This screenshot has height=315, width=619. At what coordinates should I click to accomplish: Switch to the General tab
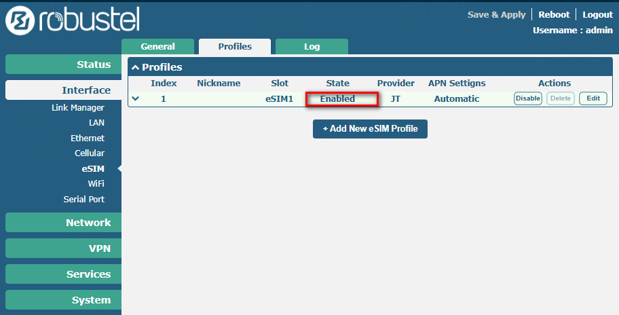pyautogui.click(x=157, y=47)
